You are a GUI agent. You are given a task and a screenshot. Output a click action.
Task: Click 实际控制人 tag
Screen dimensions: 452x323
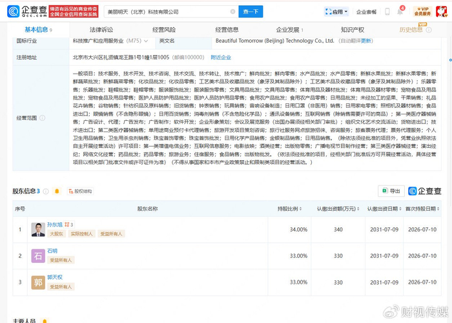tap(81, 234)
